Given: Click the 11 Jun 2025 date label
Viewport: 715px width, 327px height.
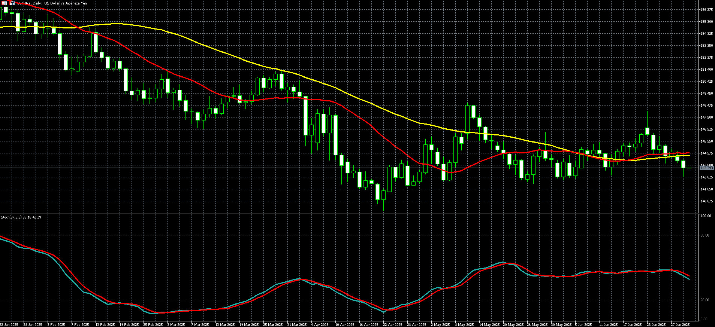Looking at the screenshot, I should tap(609, 325).
